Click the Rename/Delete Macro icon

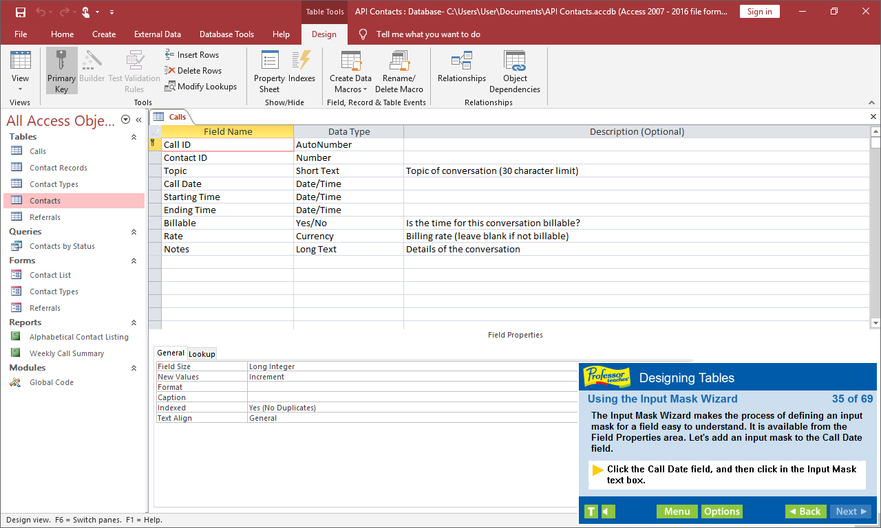399,69
